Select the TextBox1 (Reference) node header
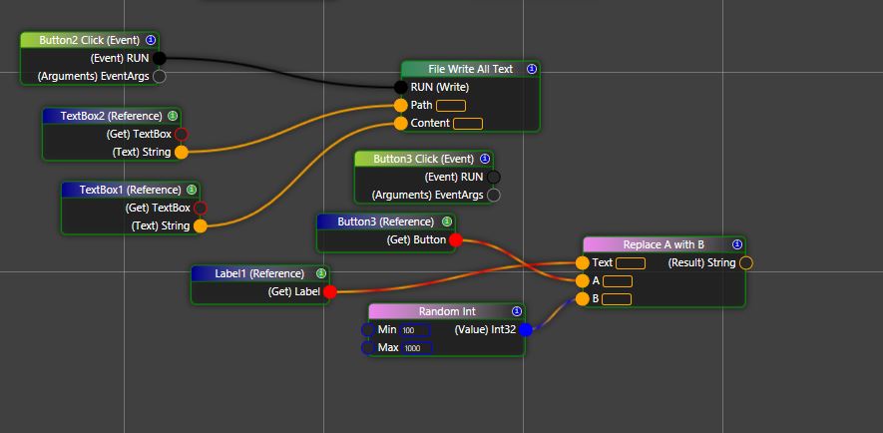The height and width of the screenshot is (433, 883). point(131,190)
